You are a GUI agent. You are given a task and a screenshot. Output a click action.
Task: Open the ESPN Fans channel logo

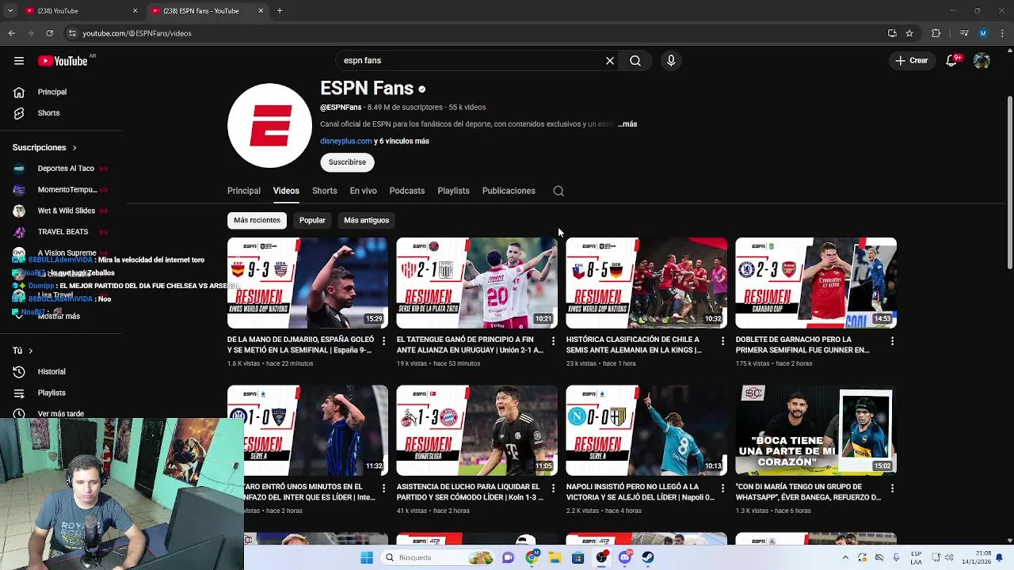coord(269,126)
